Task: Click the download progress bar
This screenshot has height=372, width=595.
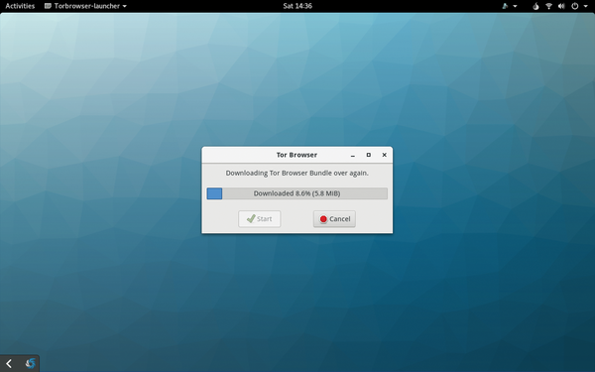Action: click(297, 193)
